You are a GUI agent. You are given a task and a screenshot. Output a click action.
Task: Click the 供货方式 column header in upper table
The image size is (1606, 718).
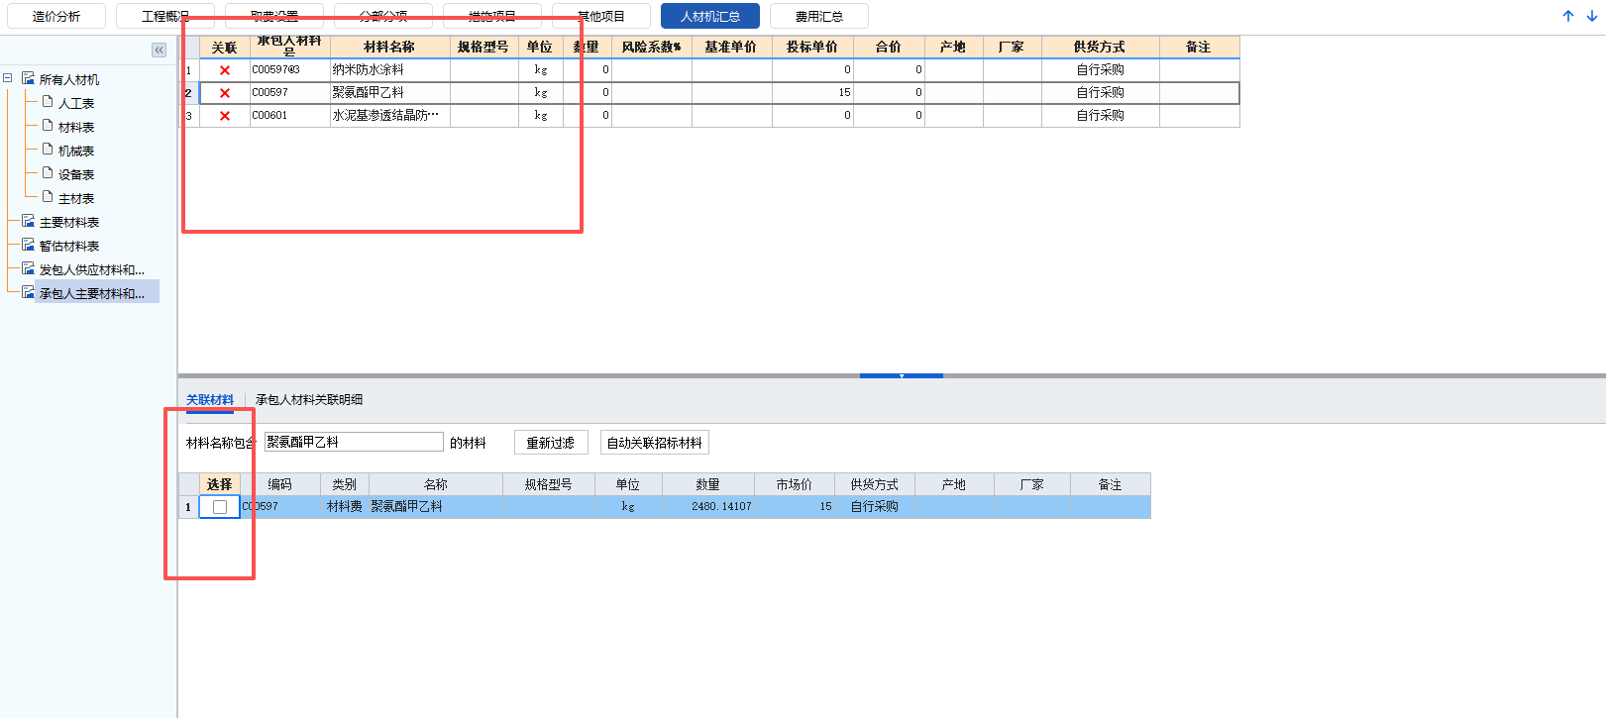pyautogui.click(x=1100, y=47)
